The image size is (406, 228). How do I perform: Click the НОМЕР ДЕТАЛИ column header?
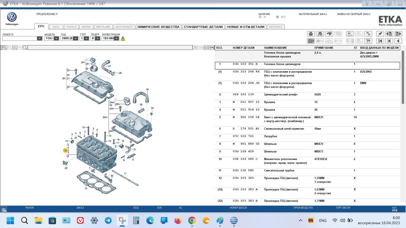point(243,48)
